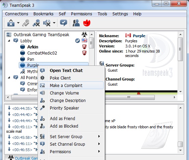Click the channel tree scroll up arrow

pos(92,35)
